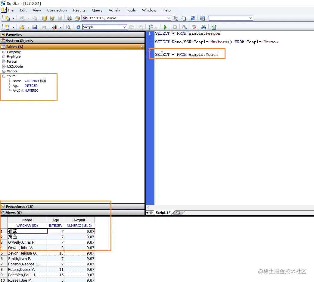Open the Tools menu
Image resolution: width=314 pixels, height=282 pixels.
pyautogui.click(x=131, y=10)
